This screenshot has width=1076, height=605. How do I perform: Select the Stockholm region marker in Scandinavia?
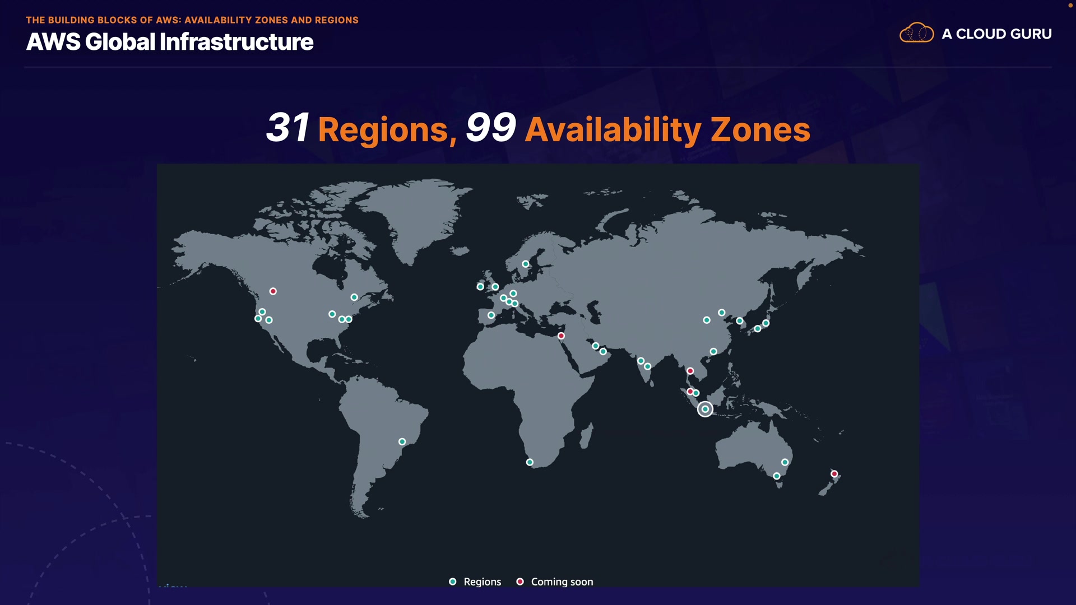(x=525, y=264)
